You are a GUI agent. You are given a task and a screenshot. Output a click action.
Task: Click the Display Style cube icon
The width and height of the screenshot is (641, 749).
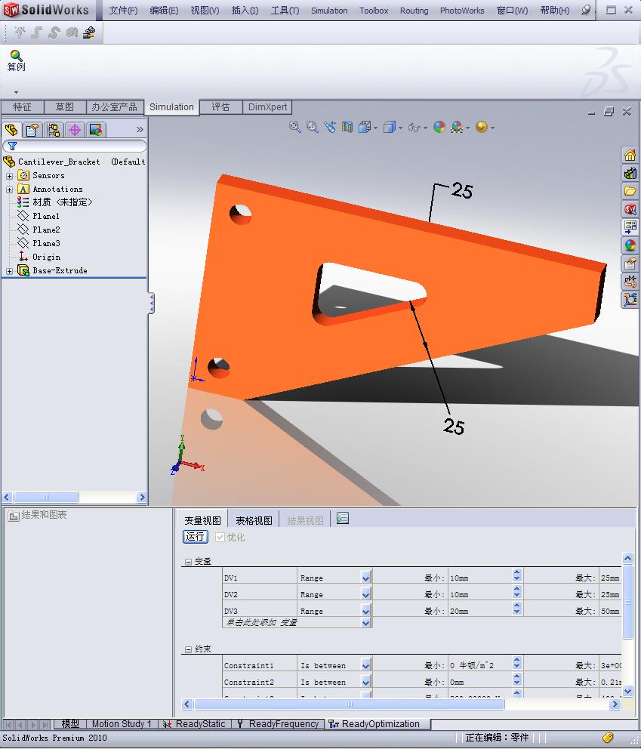point(390,127)
